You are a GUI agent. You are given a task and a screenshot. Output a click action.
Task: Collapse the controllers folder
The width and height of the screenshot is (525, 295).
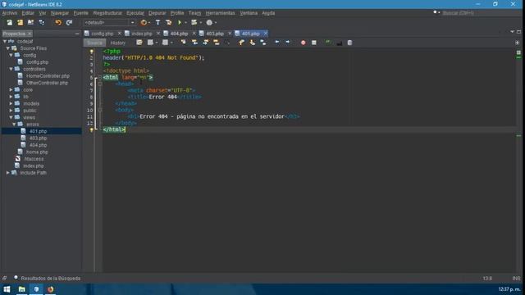11,69
